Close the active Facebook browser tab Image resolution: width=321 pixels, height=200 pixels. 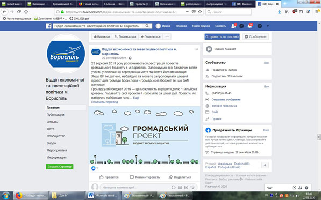[x=277, y=4]
